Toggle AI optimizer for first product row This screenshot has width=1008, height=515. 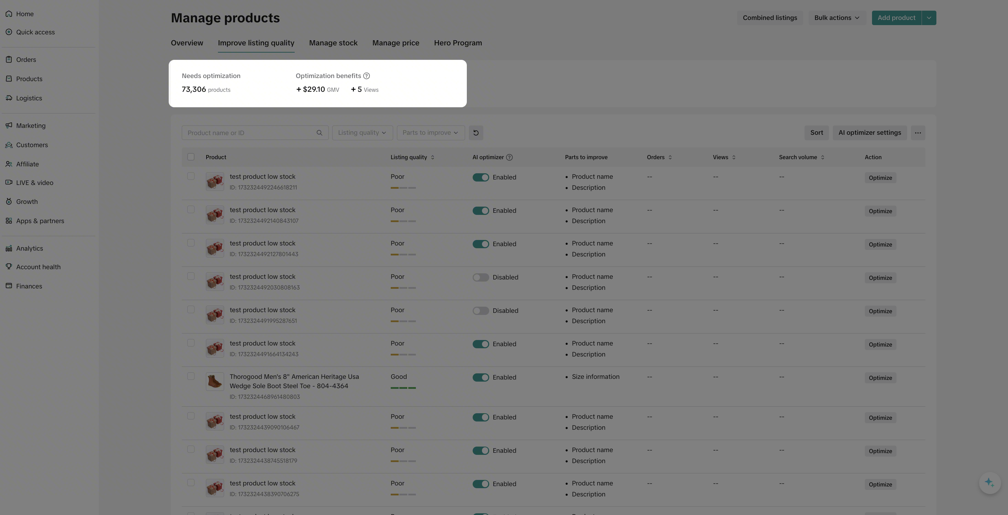(481, 177)
